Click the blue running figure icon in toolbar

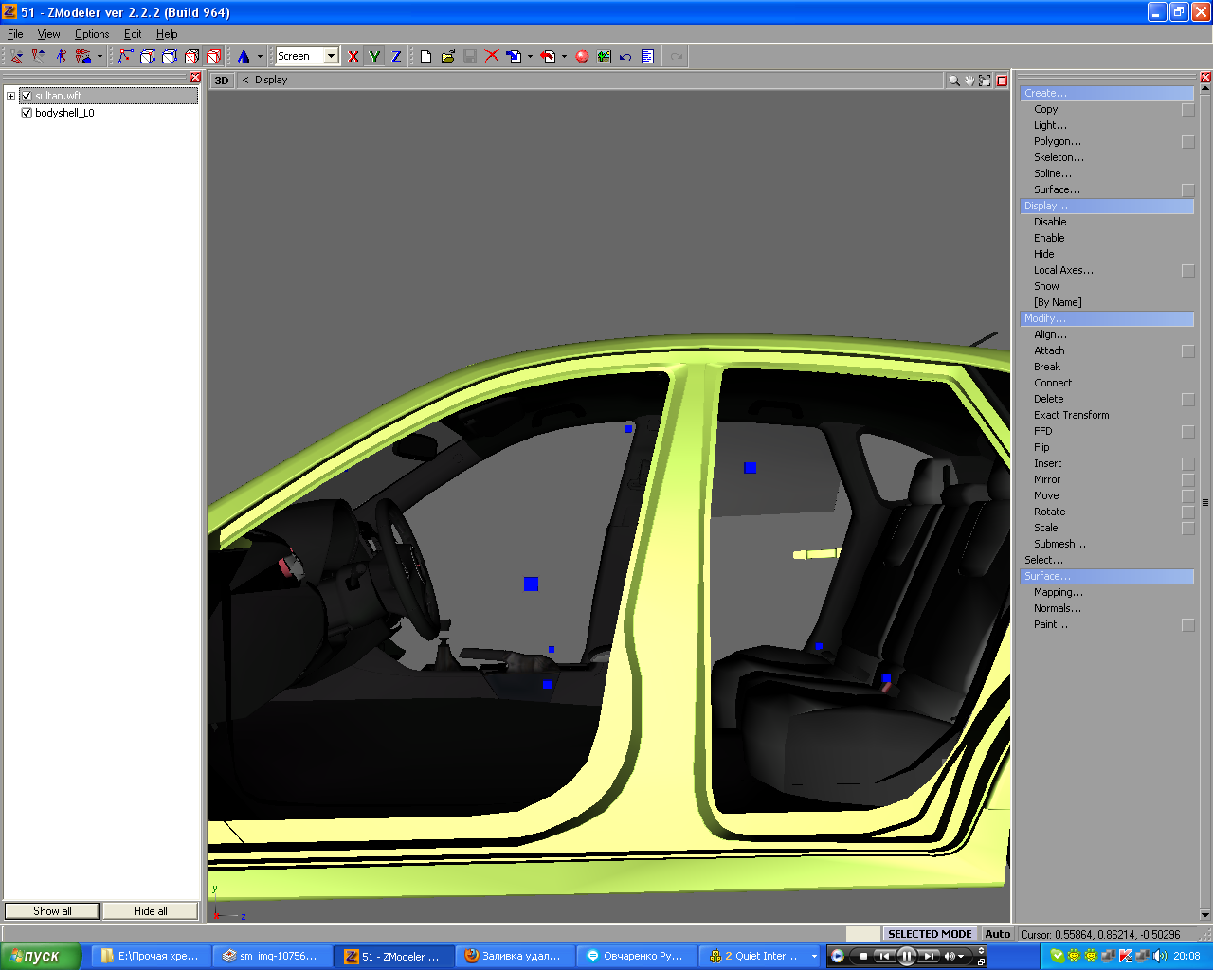(61, 57)
